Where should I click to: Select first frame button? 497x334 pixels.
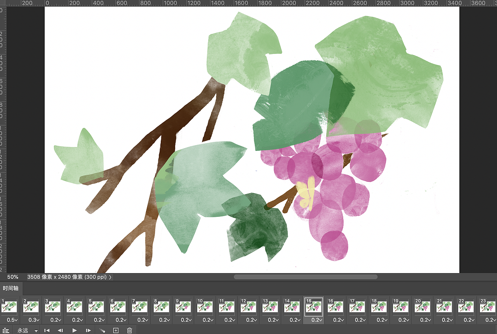[x=47, y=331]
